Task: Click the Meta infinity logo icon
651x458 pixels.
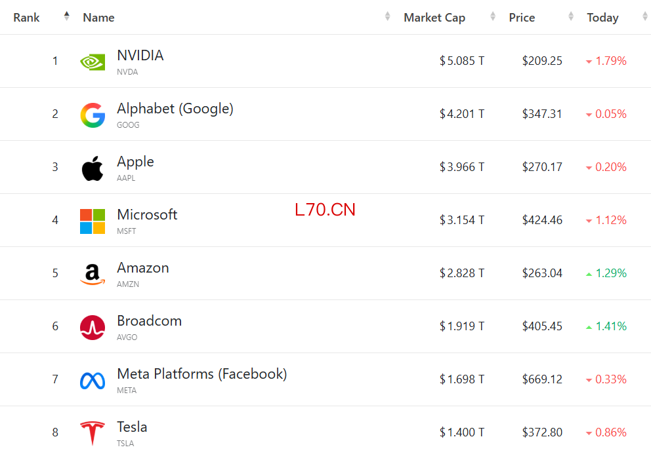Action: [92, 381]
